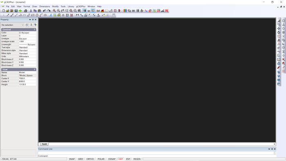The width and height of the screenshot is (286, 161).
Task: Toggle ENT in status bar
Action: pyautogui.click(x=128, y=159)
